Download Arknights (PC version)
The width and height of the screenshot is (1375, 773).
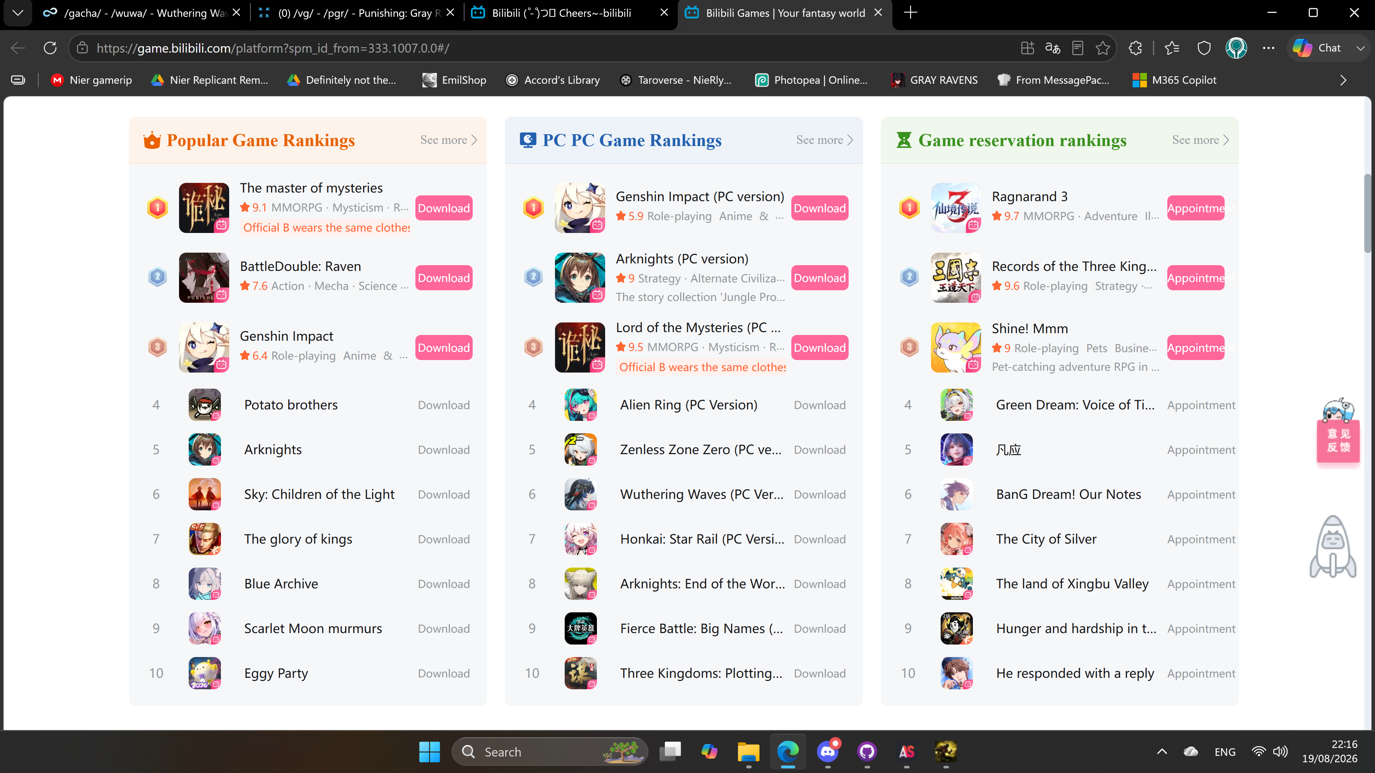pyautogui.click(x=820, y=278)
